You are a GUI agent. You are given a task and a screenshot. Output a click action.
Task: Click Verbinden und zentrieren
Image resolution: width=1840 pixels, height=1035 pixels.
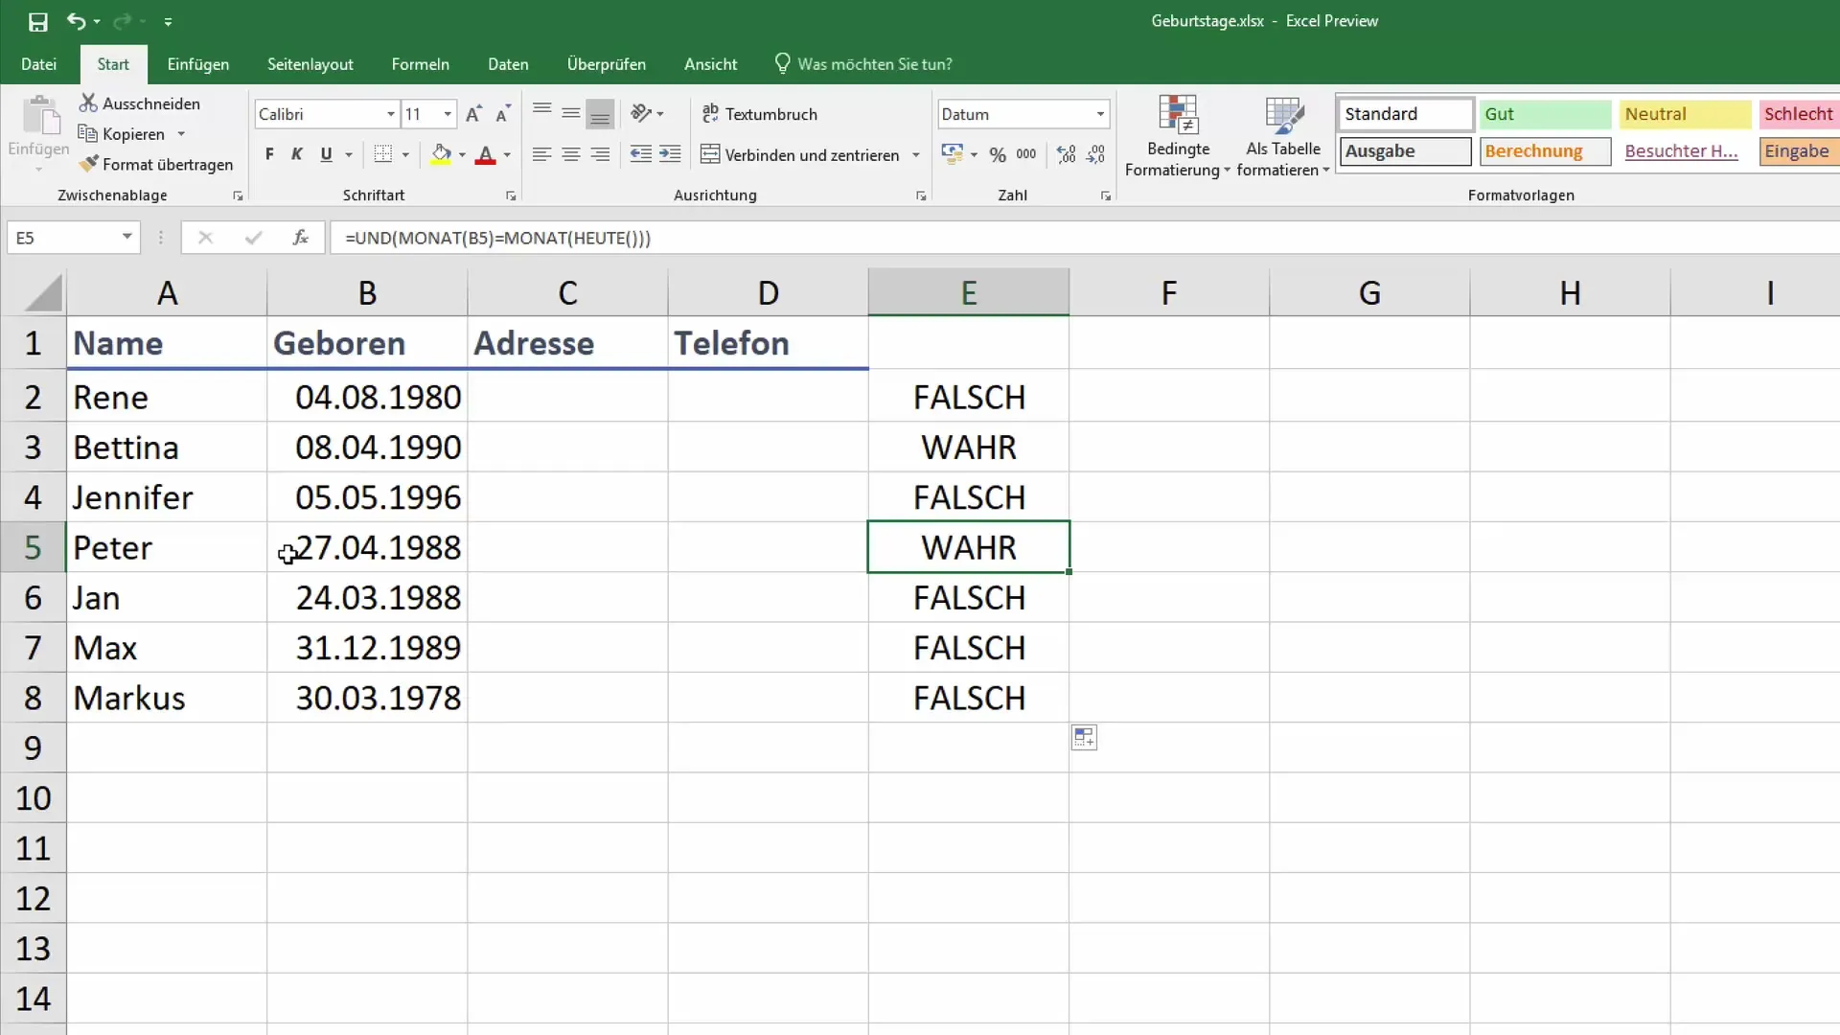pos(801,154)
